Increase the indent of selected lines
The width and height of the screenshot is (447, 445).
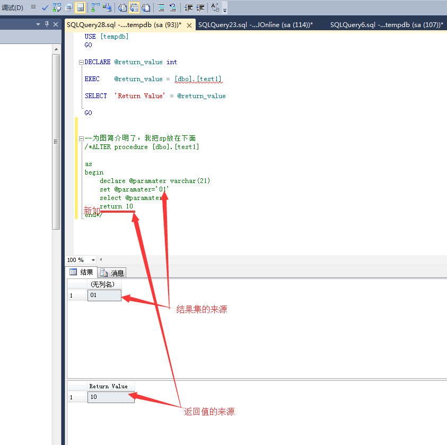(x=200, y=8)
